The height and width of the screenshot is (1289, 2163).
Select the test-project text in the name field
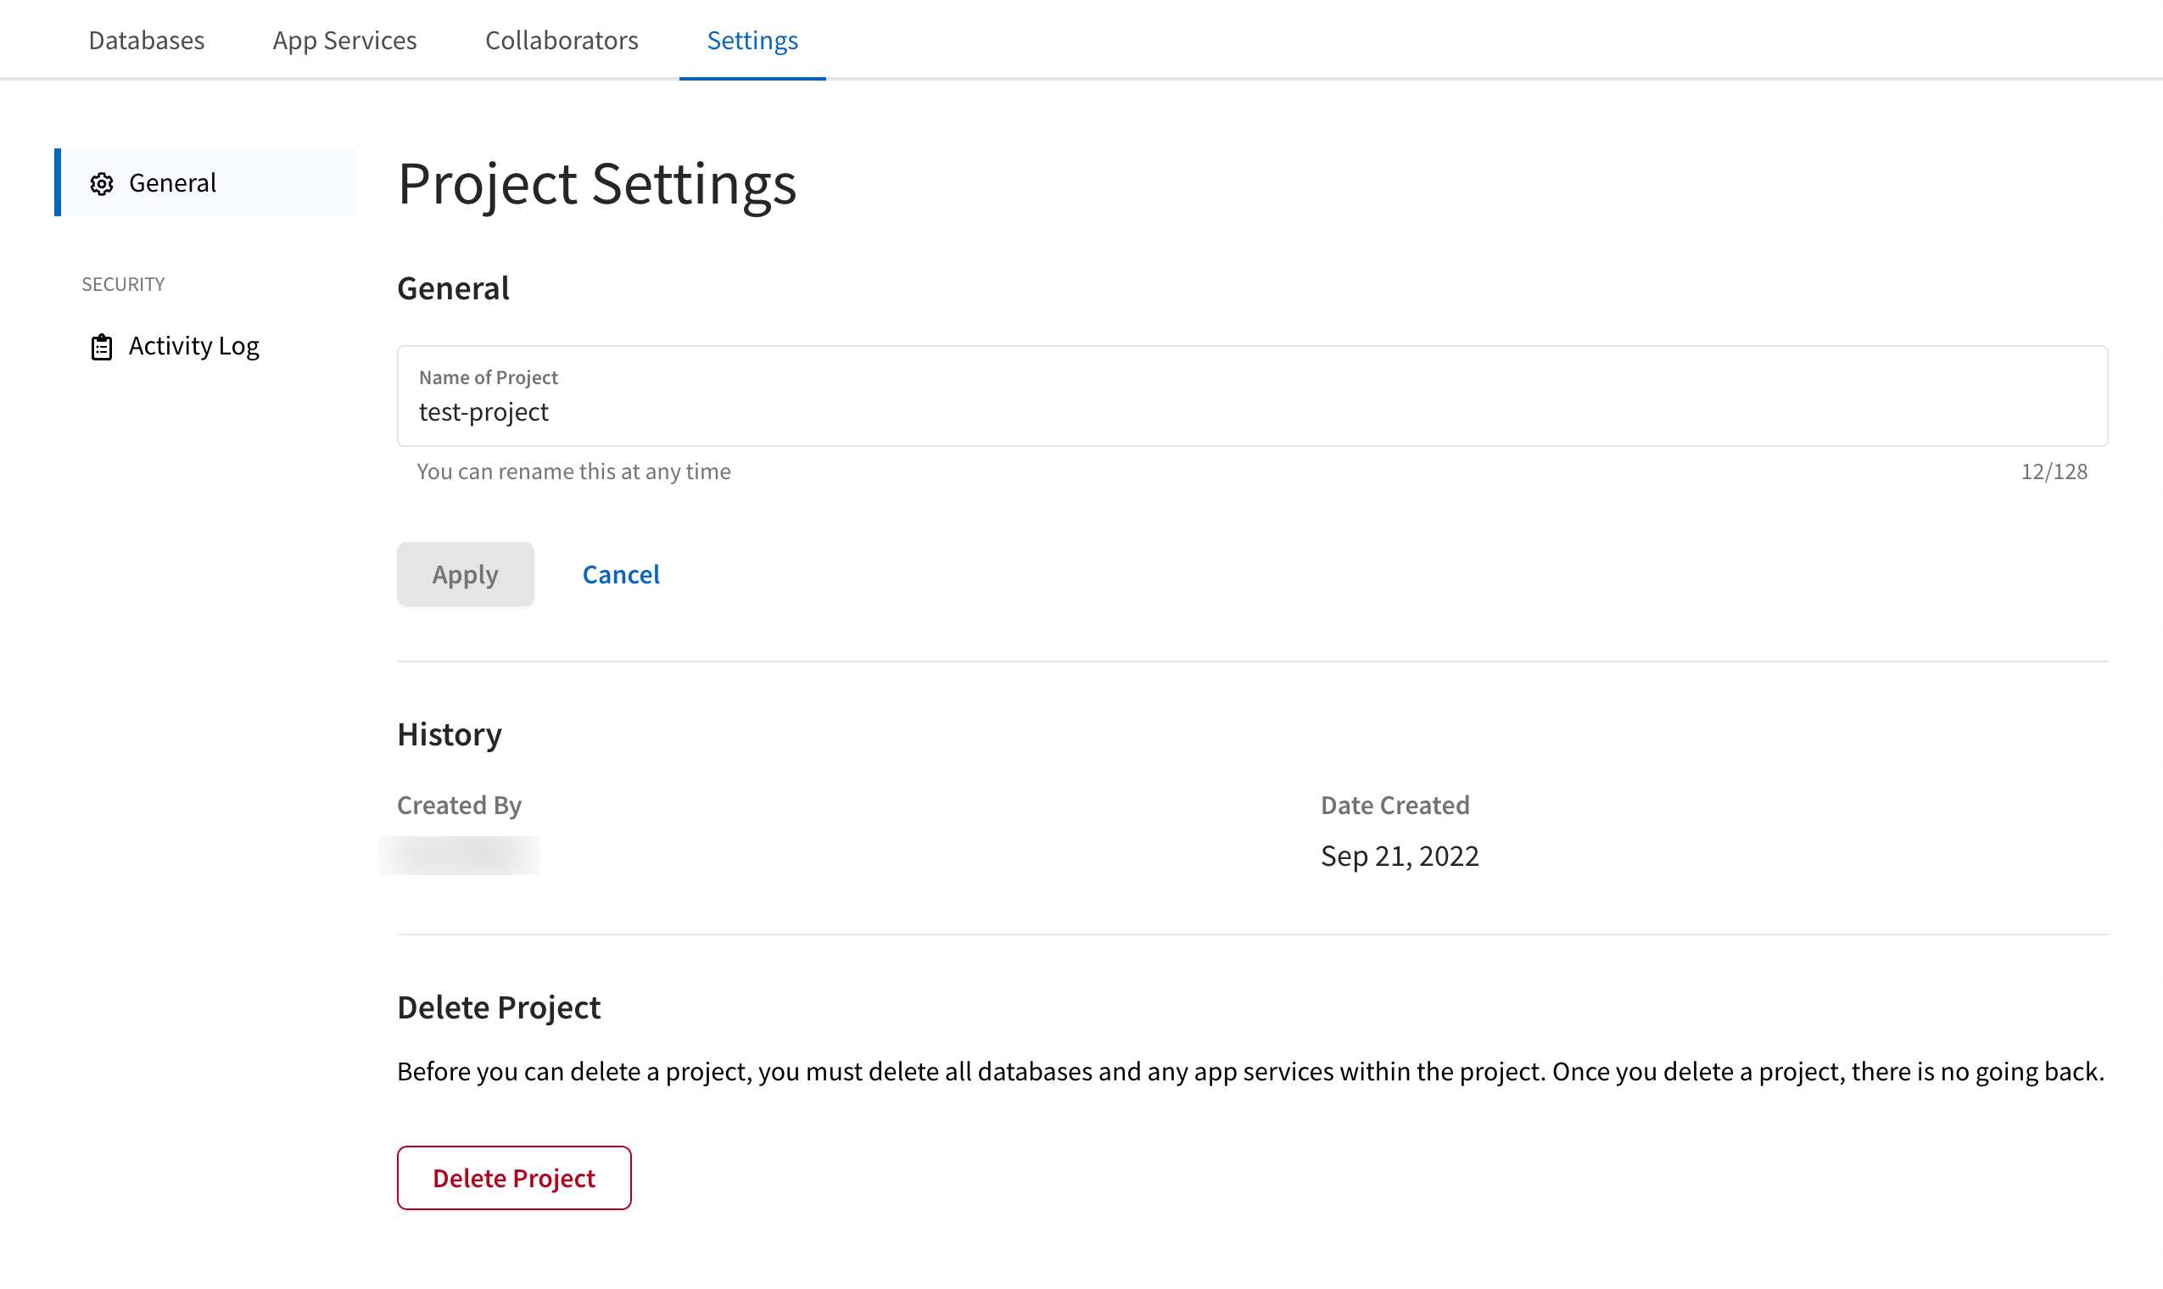coord(483,411)
